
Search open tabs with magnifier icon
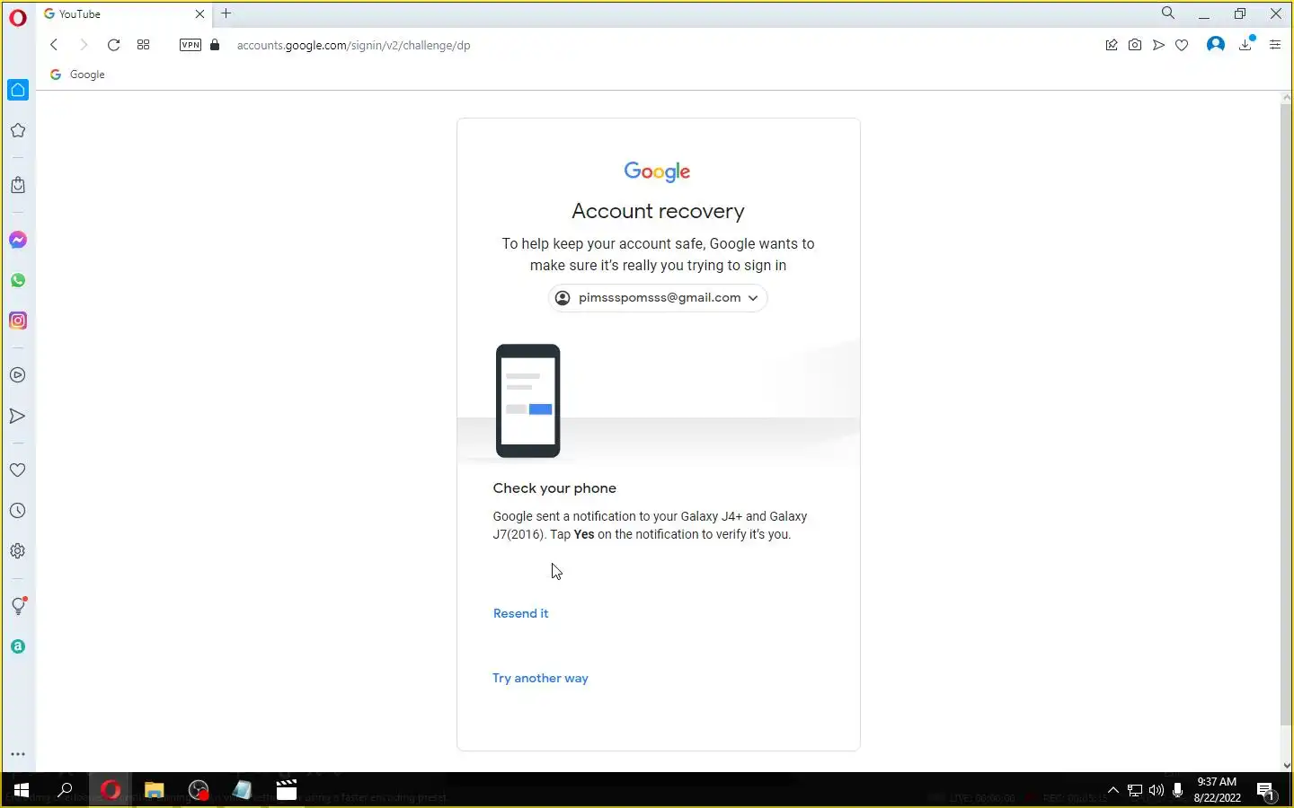[x=1168, y=13]
